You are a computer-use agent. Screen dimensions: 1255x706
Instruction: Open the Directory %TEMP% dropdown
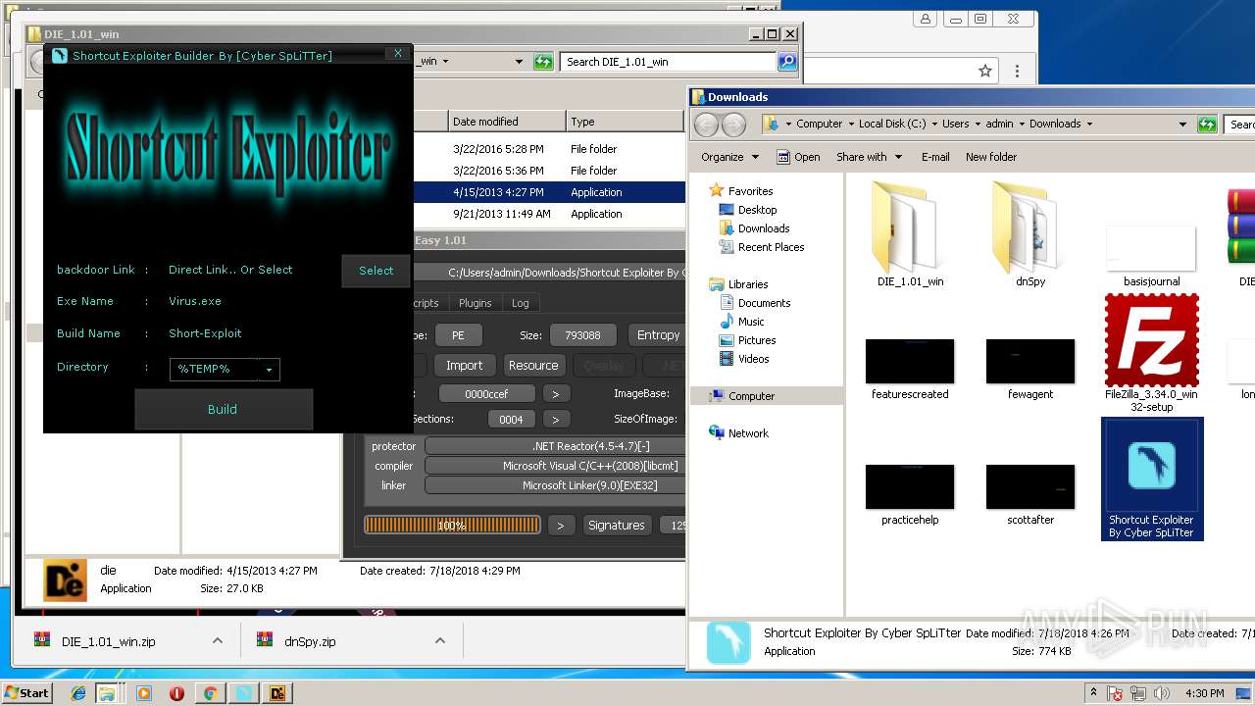point(270,370)
